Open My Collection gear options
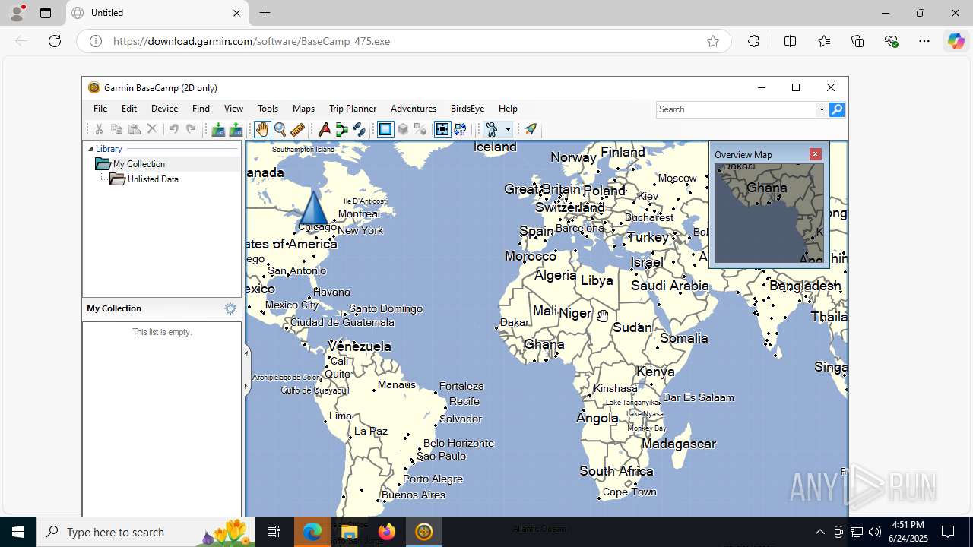The image size is (973, 547). click(230, 308)
